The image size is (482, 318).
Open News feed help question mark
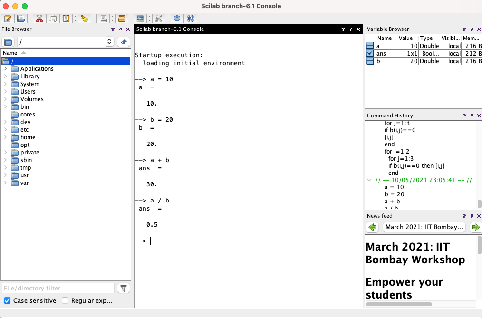464,216
